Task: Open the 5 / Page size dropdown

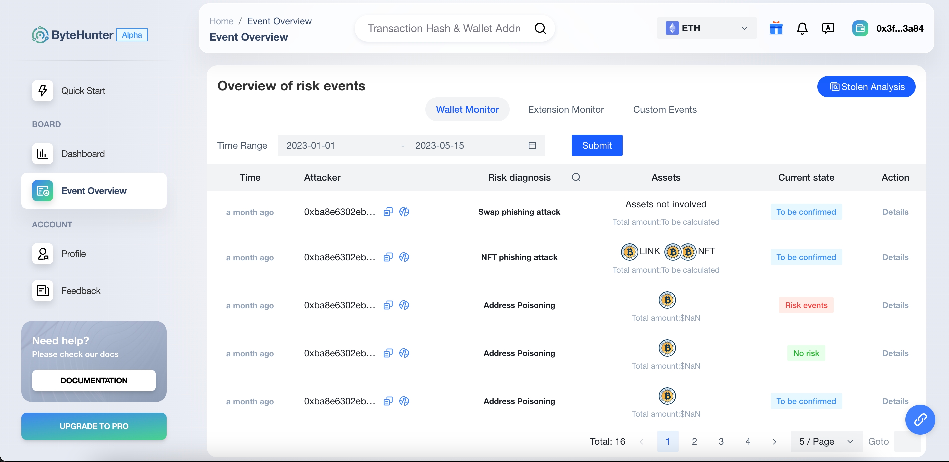Action: click(x=826, y=441)
